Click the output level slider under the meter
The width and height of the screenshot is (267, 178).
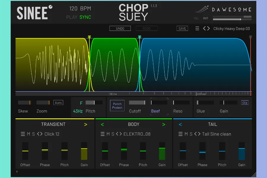(x=232, y=19)
